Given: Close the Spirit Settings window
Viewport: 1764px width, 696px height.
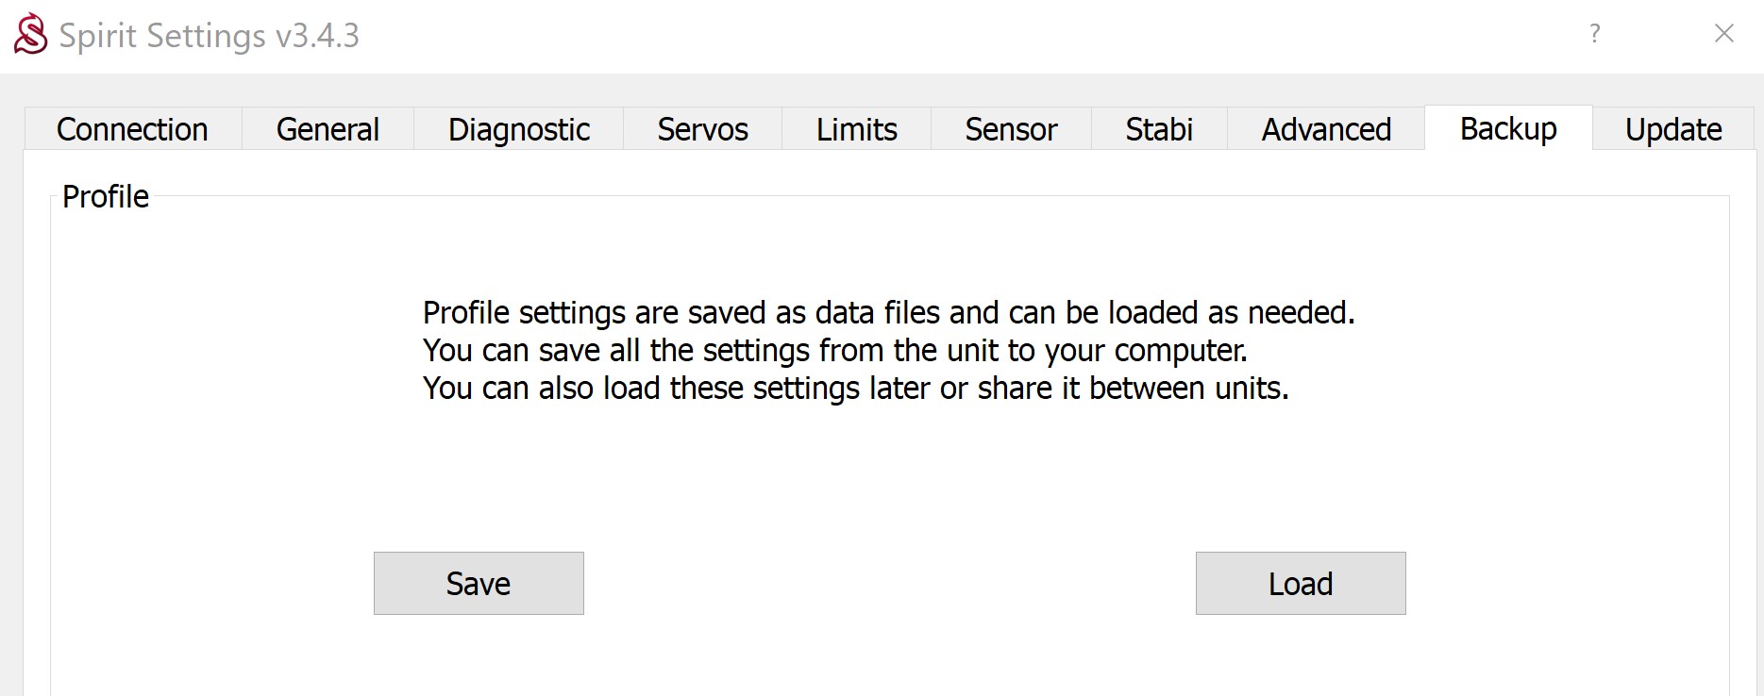Looking at the screenshot, I should point(1723,34).
